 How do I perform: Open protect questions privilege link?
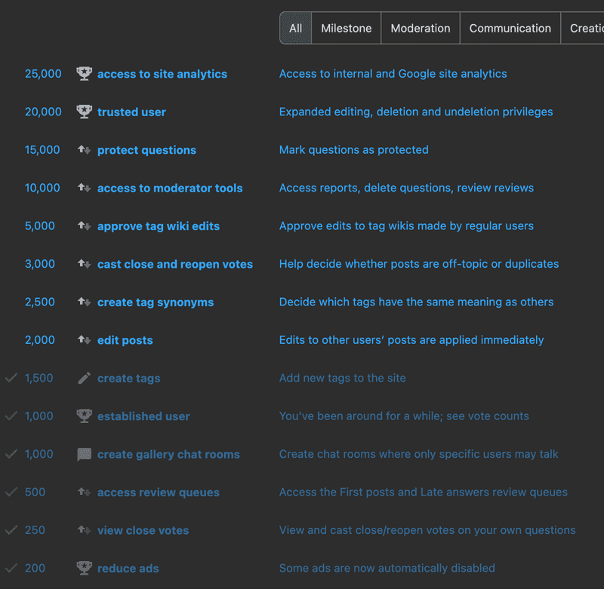point(146,150)
